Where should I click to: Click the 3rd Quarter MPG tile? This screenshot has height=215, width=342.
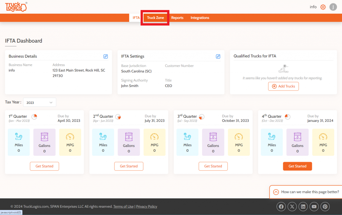tap(239, 142)
